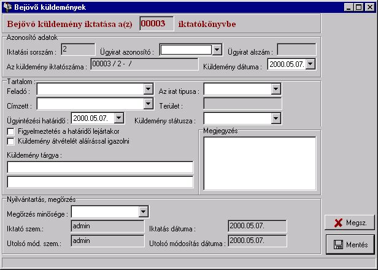The image size is (378, 270).
Task: Expand the Címzett combo box
Action: [147, 103]
